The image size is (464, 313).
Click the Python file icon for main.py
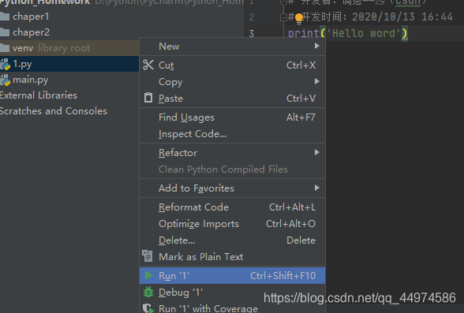(x=5, y=80)
